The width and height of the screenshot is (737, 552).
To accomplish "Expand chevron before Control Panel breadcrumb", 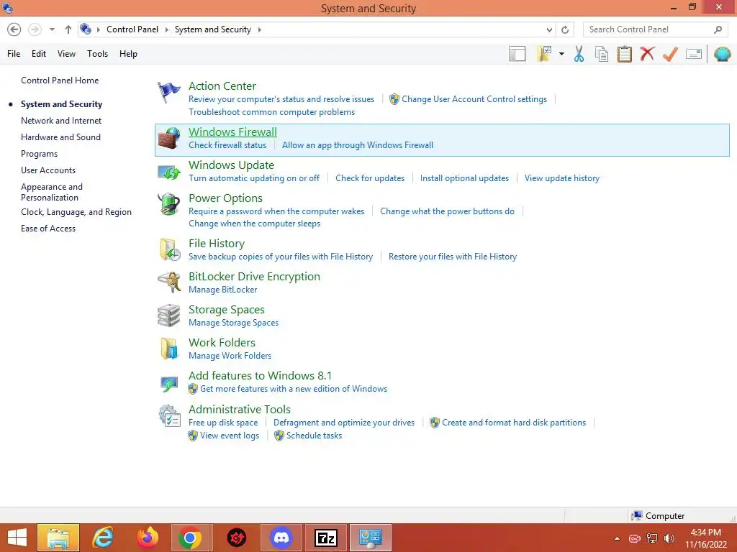I will [98, 29].
